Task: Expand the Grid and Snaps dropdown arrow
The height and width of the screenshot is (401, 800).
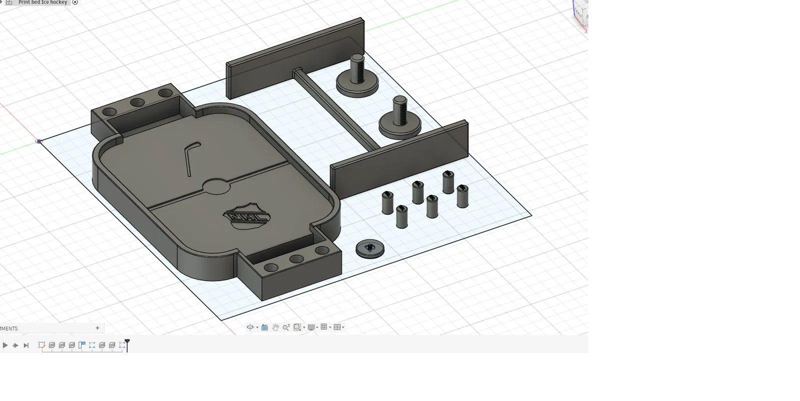Action: [x=330, y=328]
